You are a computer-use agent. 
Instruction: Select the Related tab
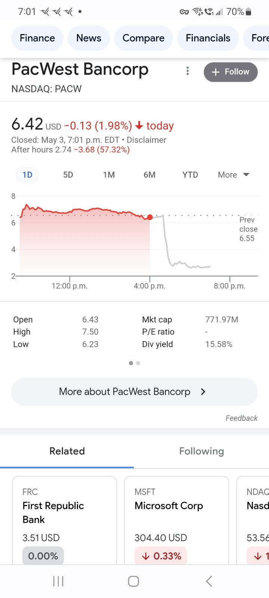pyautogui.click(x=67, y=451)
